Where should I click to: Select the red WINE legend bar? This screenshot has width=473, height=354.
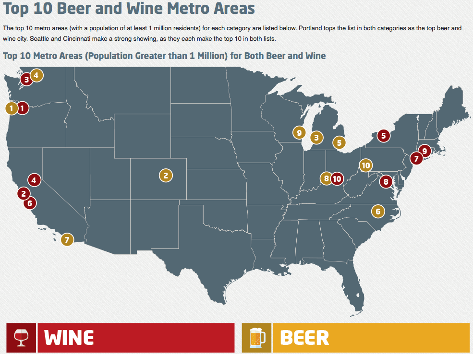point(136,338)
